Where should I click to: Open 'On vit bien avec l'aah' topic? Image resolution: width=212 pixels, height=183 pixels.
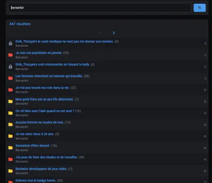(x=45, y=111)
